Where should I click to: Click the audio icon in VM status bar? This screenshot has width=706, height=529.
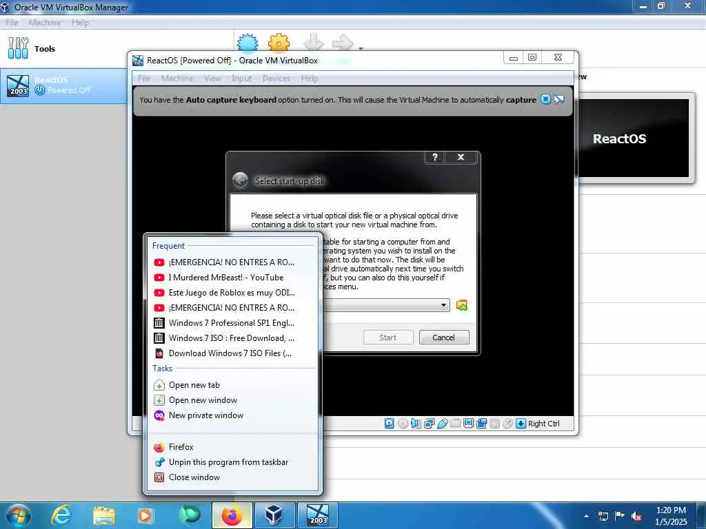[x=416, y=424]
